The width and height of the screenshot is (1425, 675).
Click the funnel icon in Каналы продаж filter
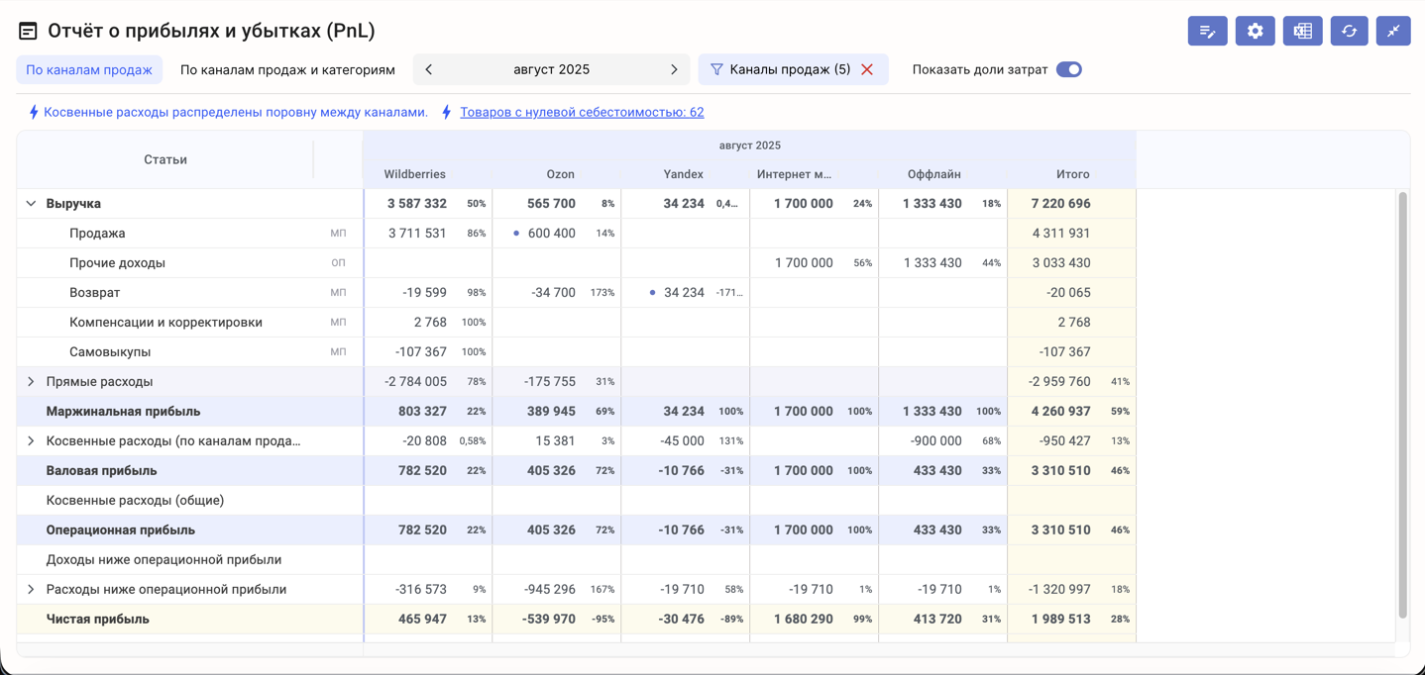[716, 69]
